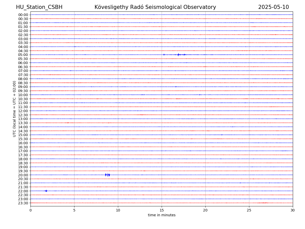Select the 14:30 time row label
305x229 pixels.
[x=23, y=131]
